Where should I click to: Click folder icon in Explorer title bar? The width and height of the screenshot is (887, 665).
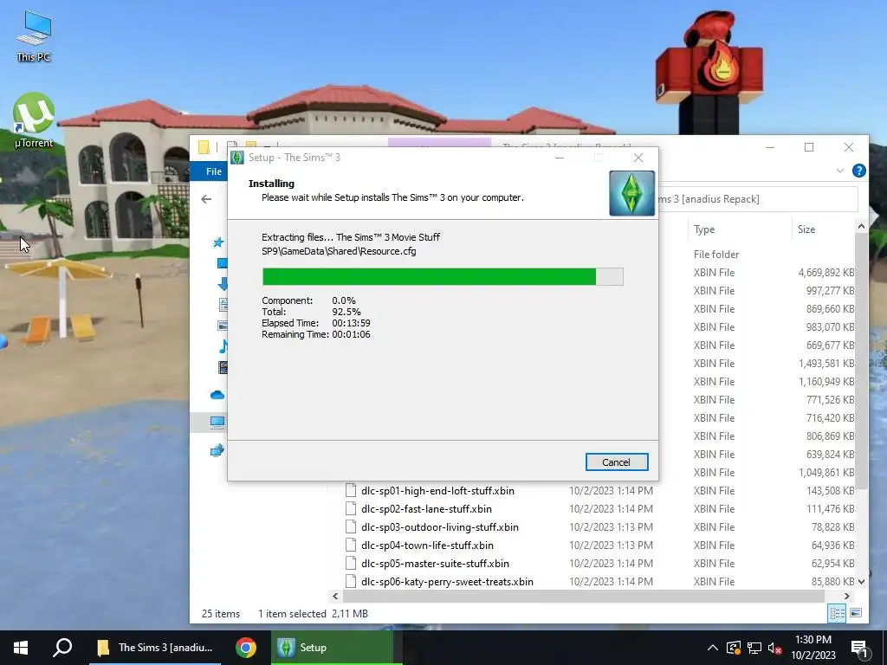pos(204,147)
